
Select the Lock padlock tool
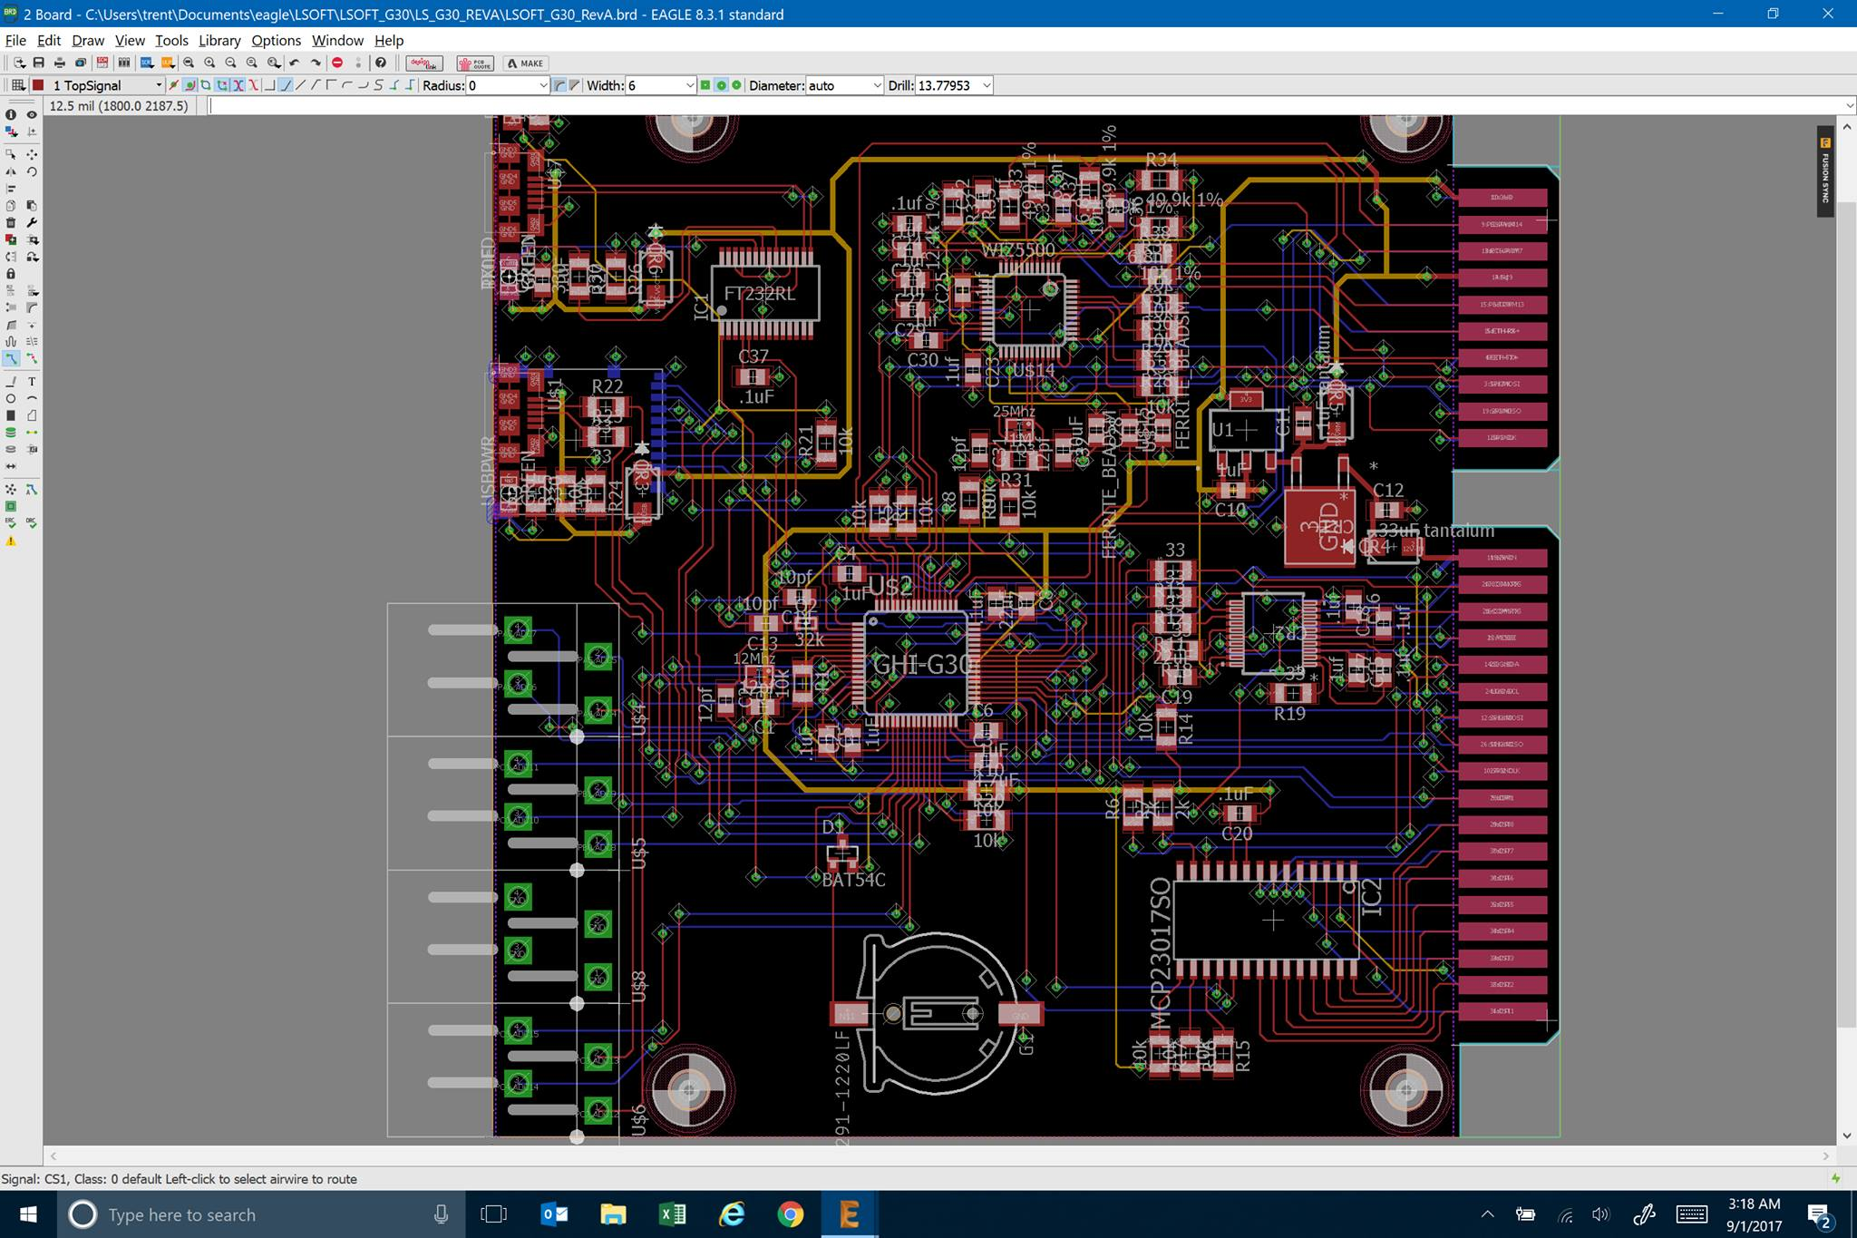click(x=11, y=273)
